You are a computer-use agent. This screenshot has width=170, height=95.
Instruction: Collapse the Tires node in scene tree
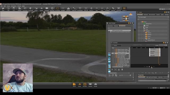click(x=142, y=38)
